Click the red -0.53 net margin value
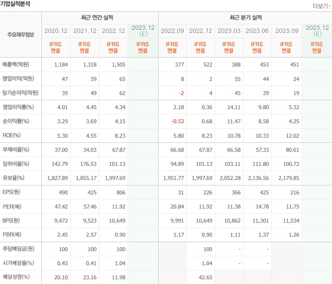332x284 pixels. [x=178, y=121]
